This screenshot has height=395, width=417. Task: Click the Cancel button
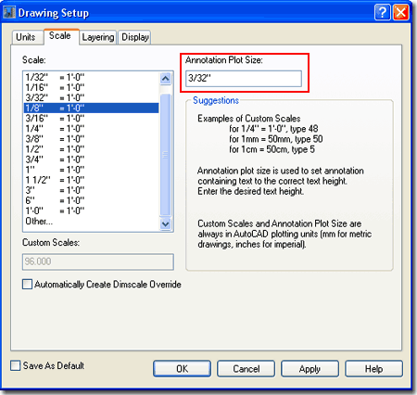point(246,368)
